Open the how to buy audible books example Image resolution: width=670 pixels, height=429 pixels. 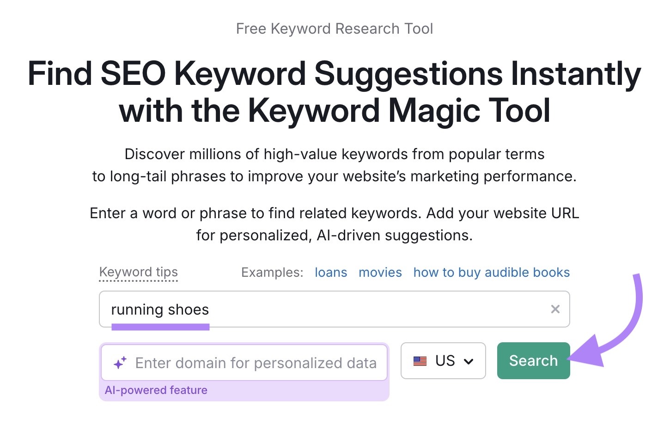[x=491, y=272]
